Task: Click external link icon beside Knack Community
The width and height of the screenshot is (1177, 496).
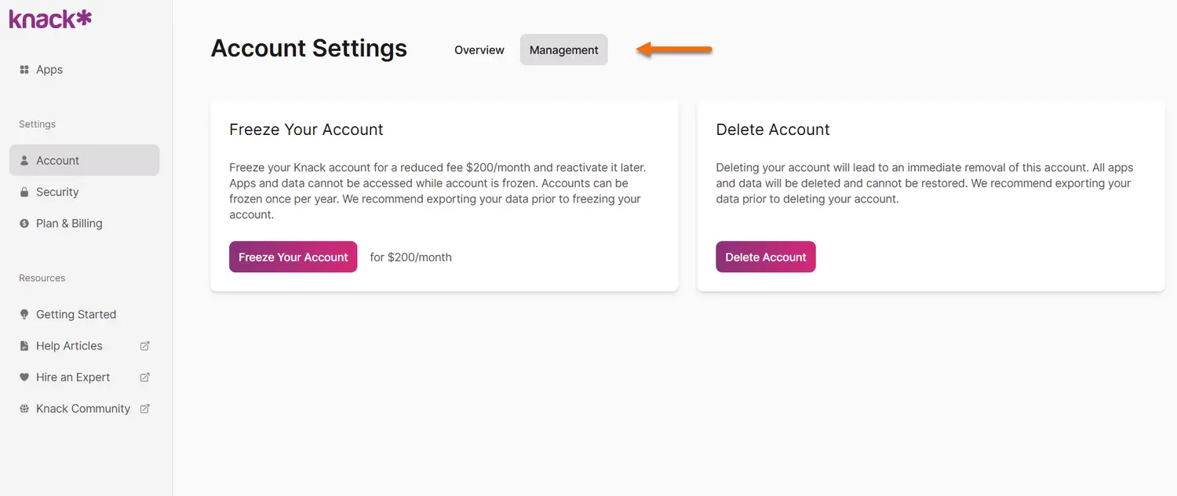Action: point(144,409)
